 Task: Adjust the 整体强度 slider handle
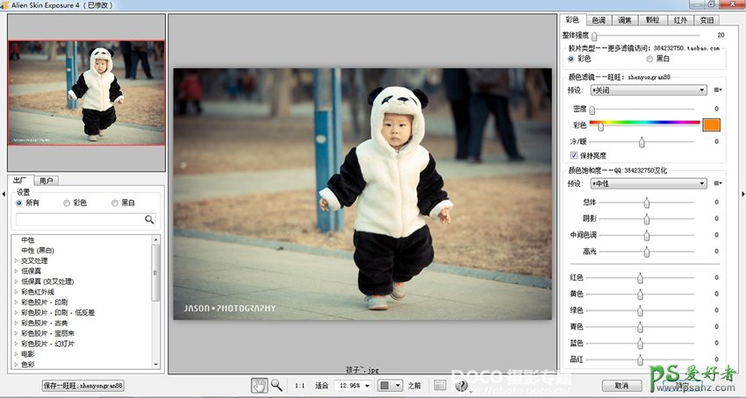click(594, 36)
